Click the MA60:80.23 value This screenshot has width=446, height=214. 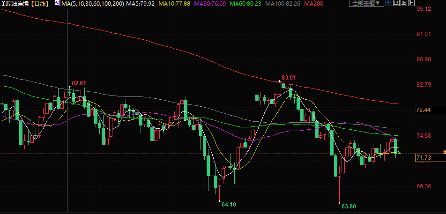coord(245,4)
